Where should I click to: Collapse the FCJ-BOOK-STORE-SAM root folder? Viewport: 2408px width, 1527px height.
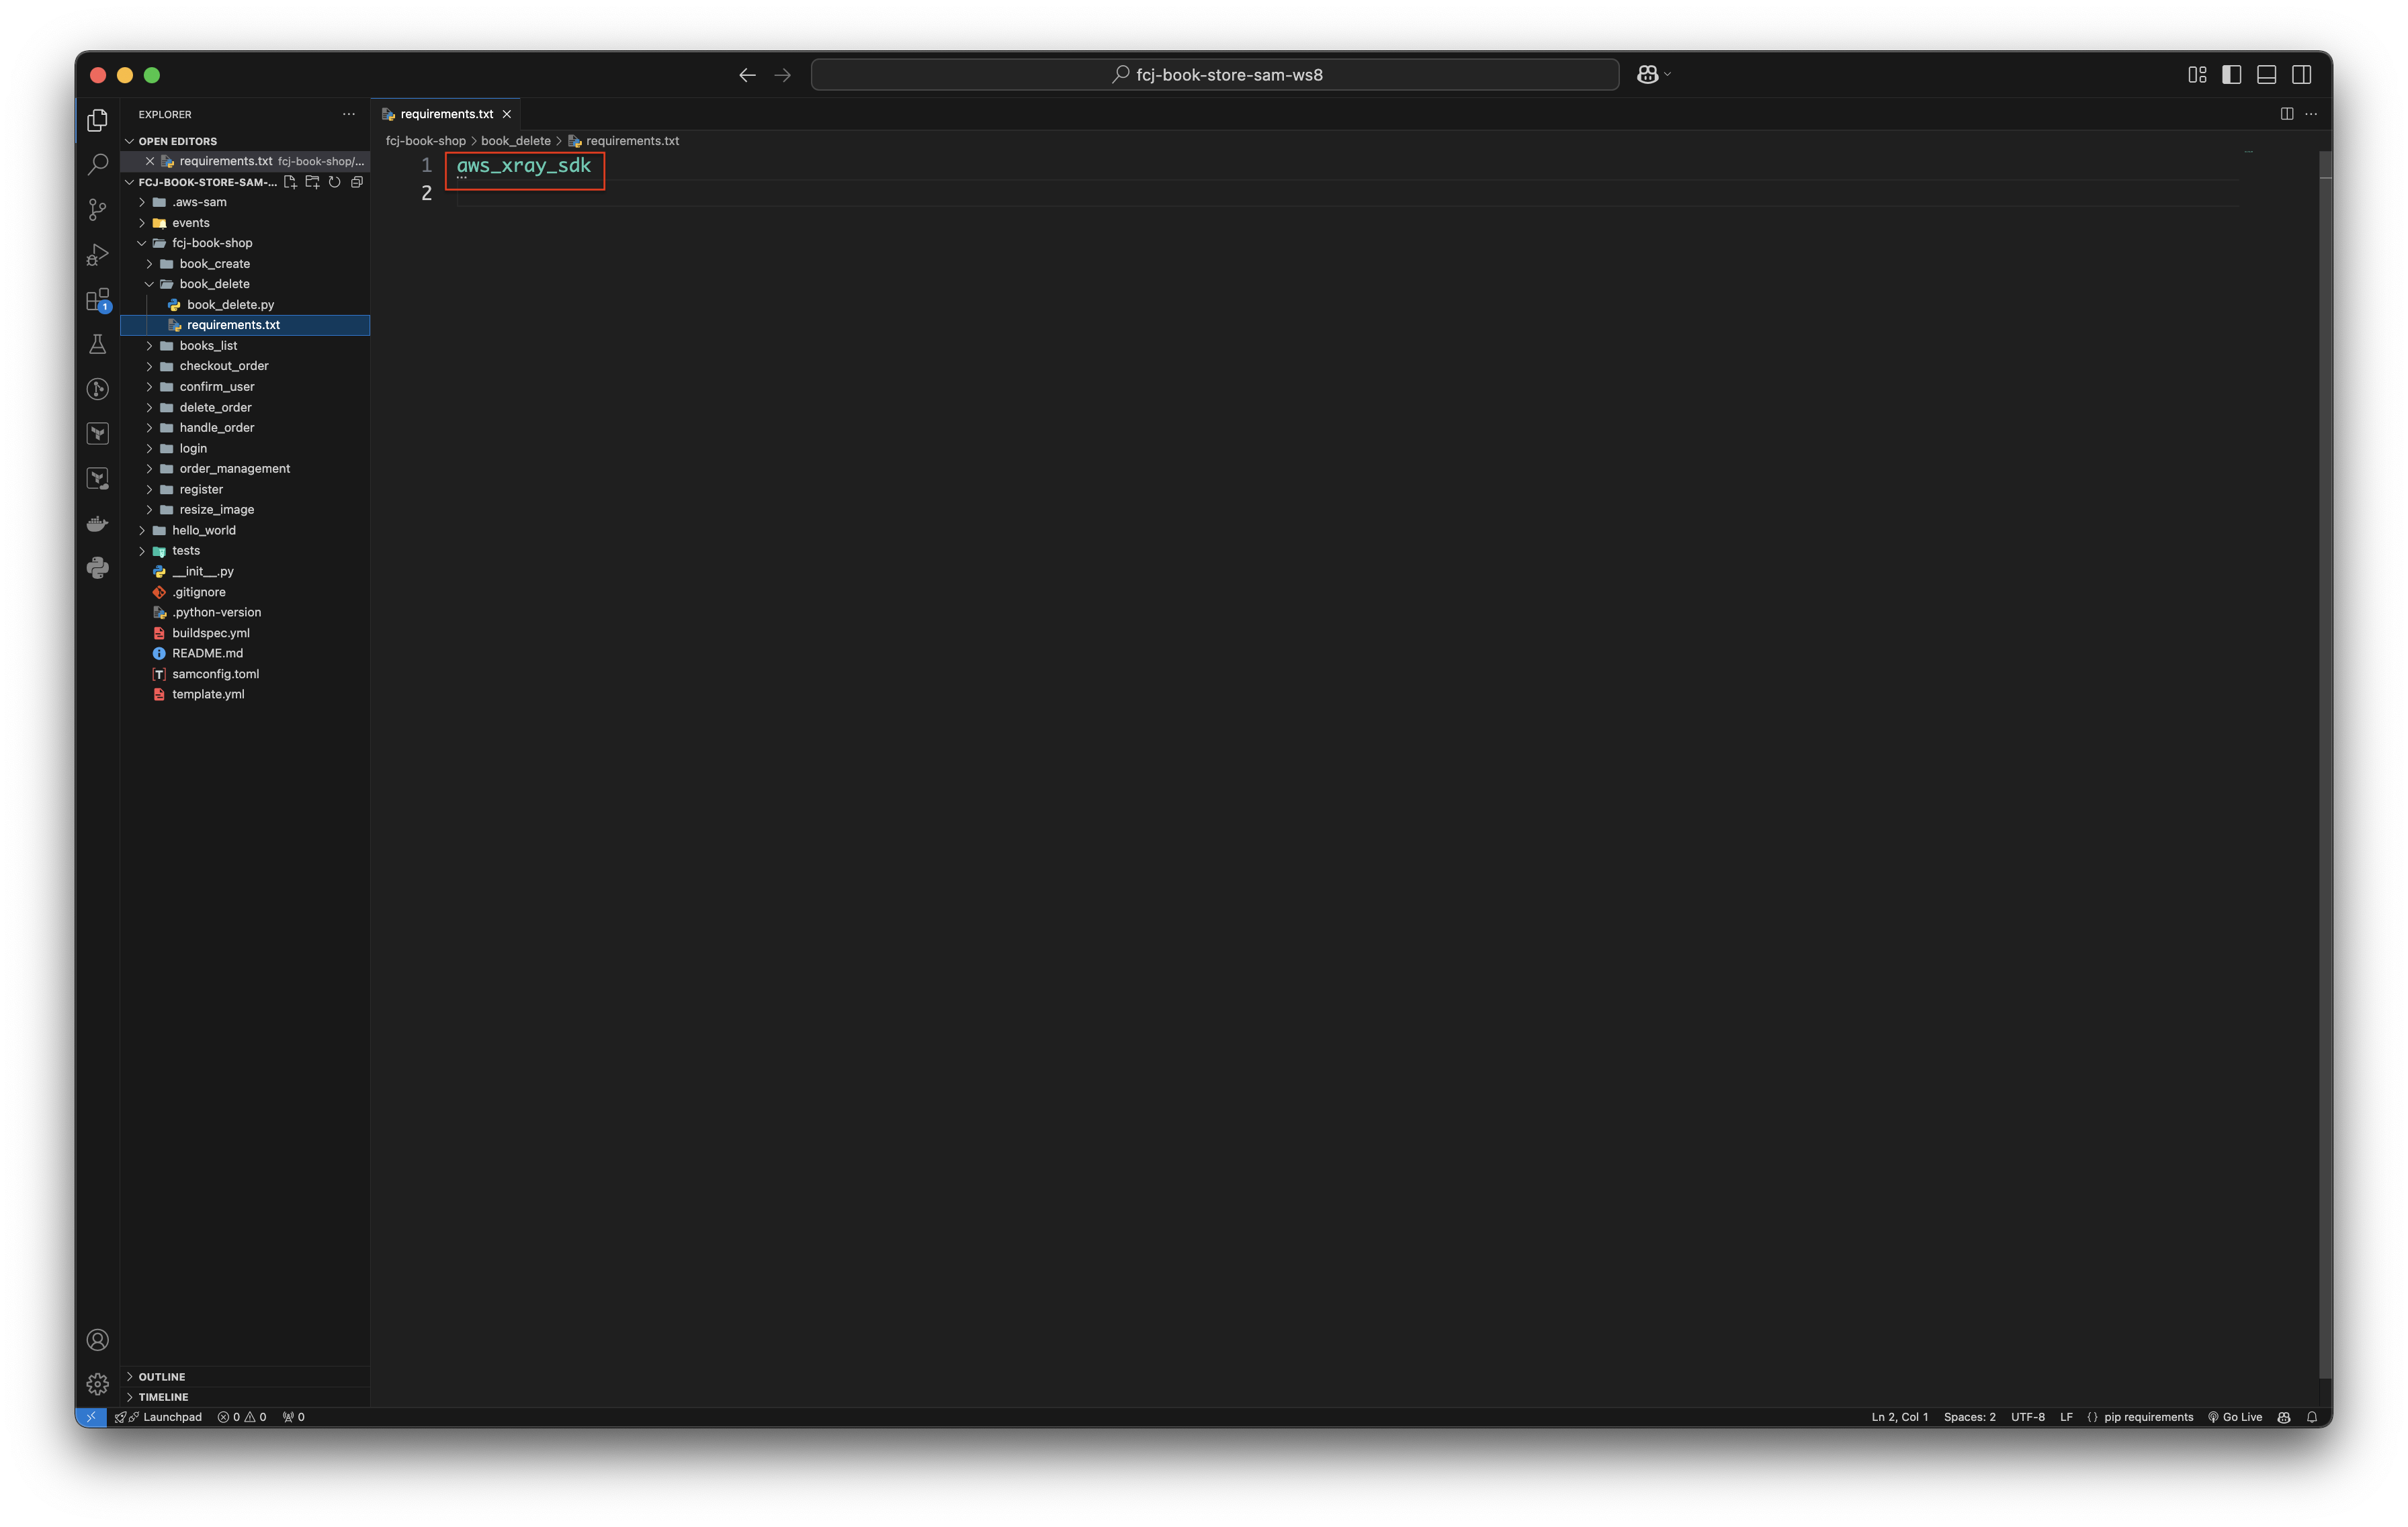[x=129, y=182]
